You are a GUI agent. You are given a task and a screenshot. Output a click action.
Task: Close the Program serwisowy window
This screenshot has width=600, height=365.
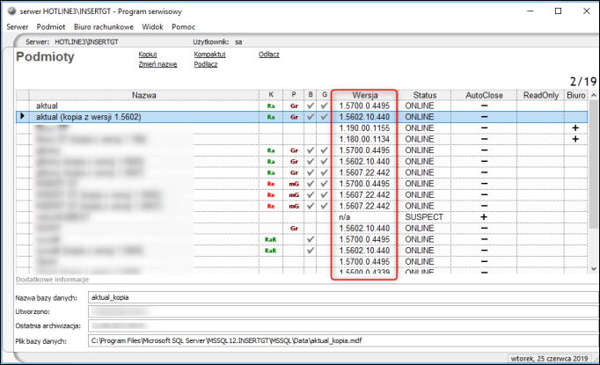coord(587,11)
